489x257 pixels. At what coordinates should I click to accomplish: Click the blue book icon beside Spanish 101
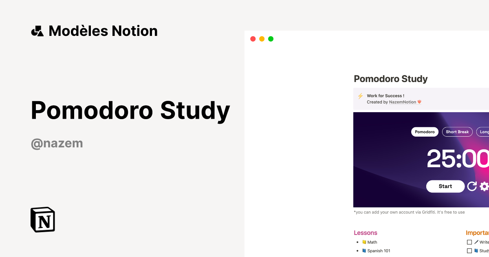(363, 251)
